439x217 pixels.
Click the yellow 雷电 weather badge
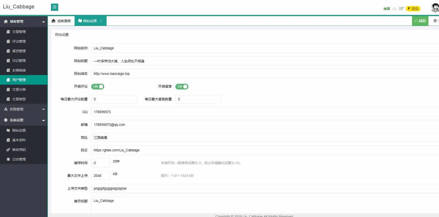[x=413, y=9]
